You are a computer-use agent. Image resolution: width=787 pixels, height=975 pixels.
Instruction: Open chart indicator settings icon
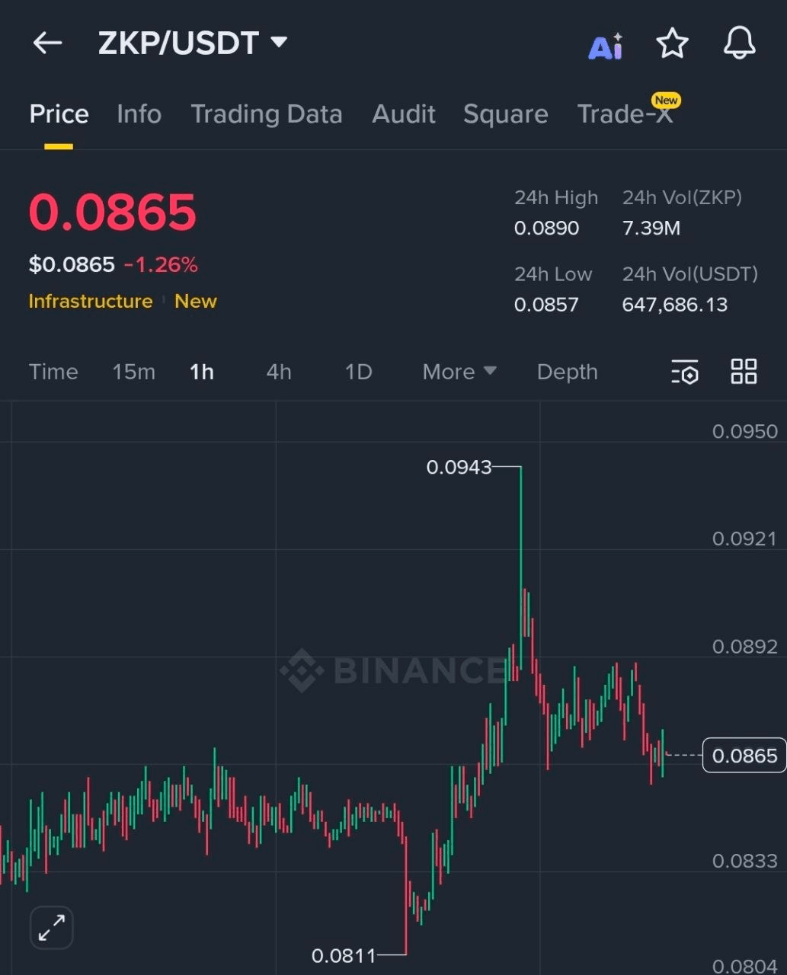point(685,372)
